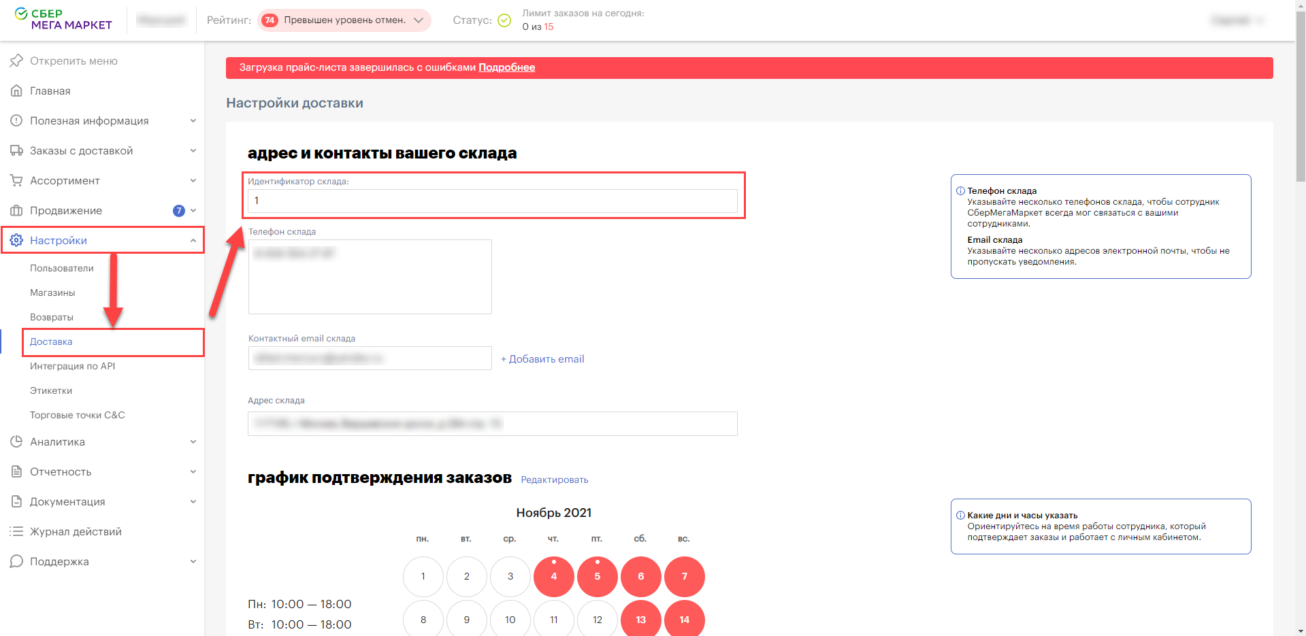Click the info icon in Телефон склада hint
This screenshot has width=1306, height=636.
(960, 191)
